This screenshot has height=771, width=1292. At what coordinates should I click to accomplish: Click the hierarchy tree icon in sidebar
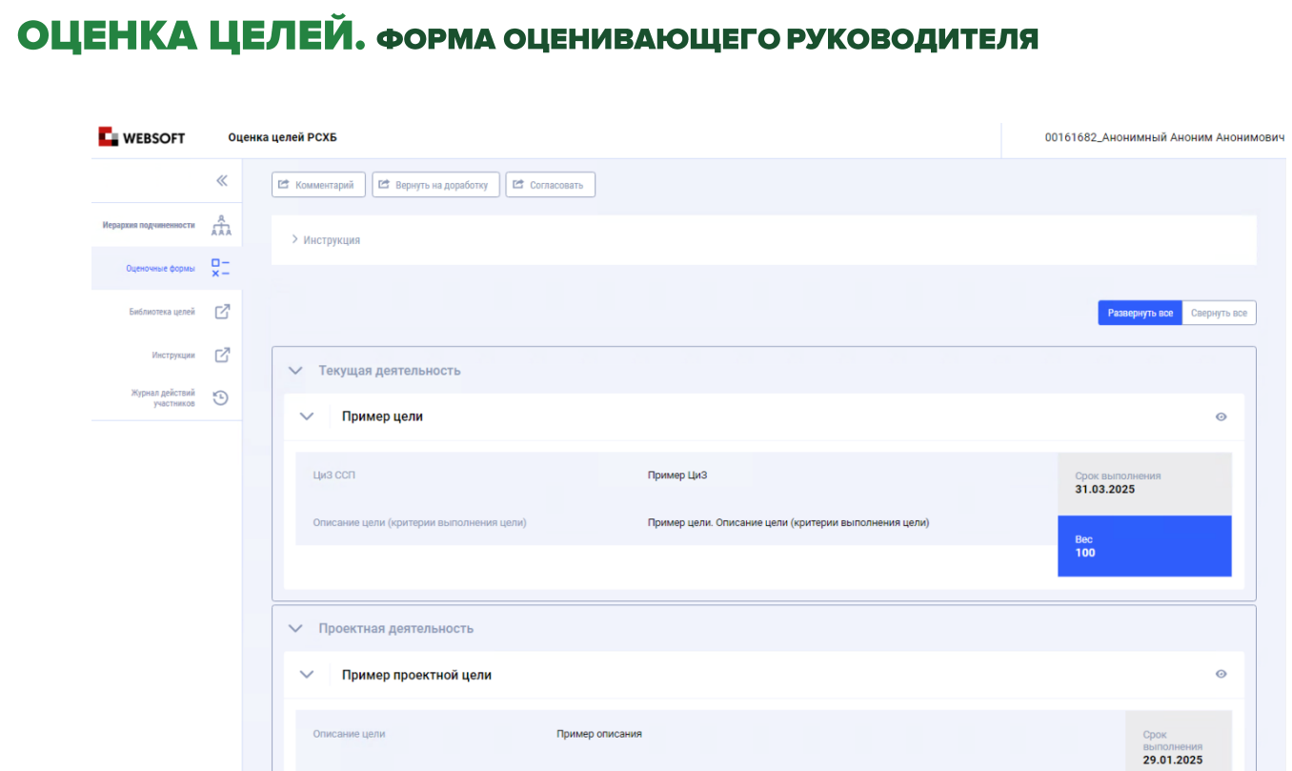pos(221,226)
